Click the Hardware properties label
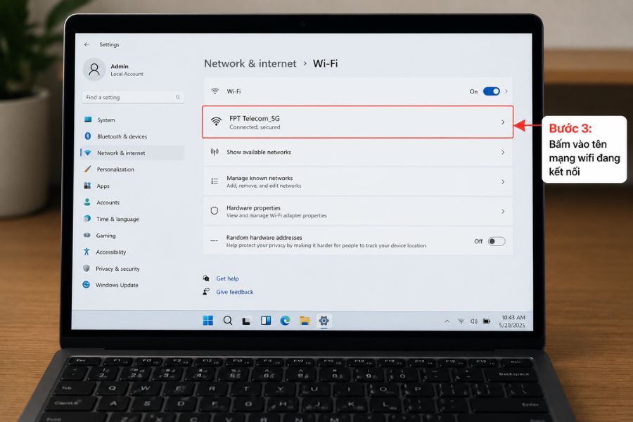The image size is (633, 422). tap(253, 207)
